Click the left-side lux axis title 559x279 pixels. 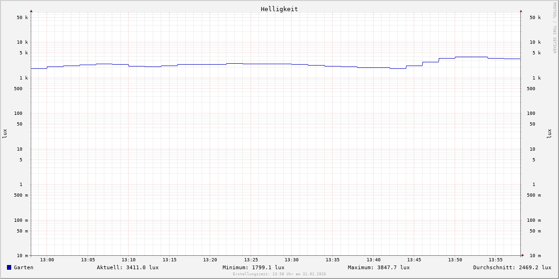point(5,133)
